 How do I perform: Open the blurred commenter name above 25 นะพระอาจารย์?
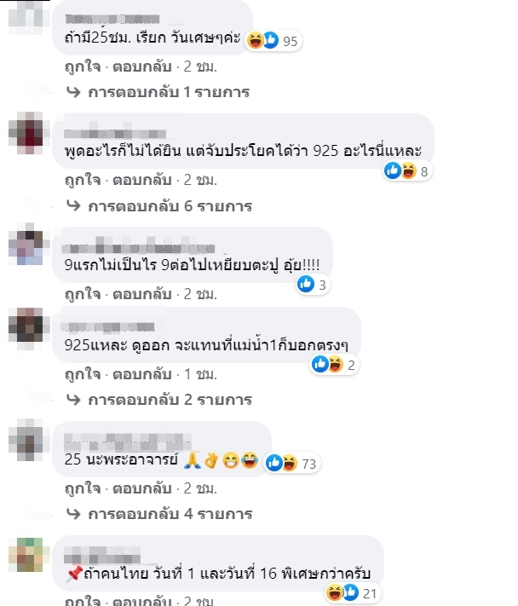pyautogui.click(x=128, y=442)
